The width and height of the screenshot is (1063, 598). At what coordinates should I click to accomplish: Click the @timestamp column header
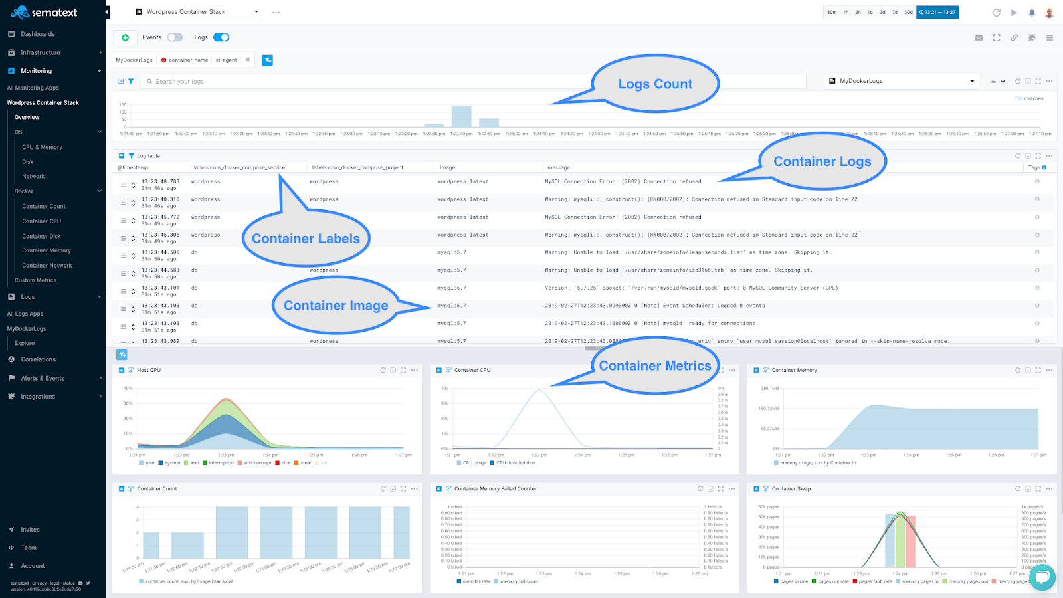133,167
